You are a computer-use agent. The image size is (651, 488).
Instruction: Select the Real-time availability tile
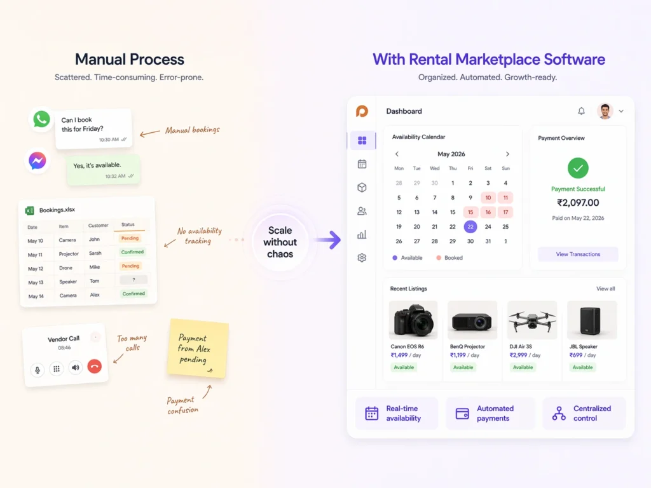(397, 414)
